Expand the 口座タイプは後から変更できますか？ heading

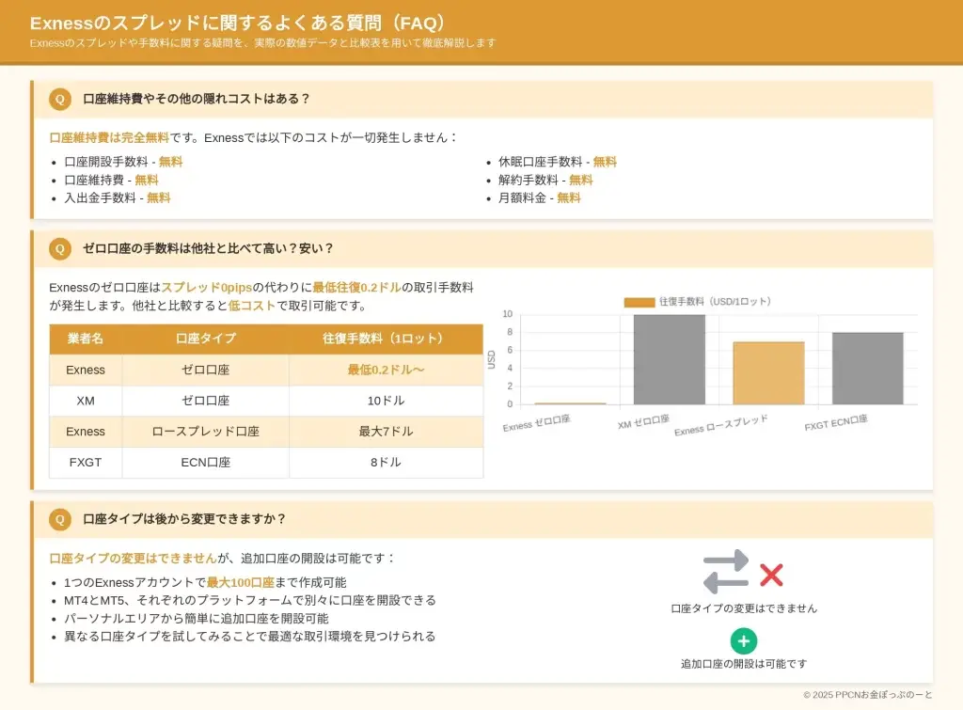click(x=184, y=519)
